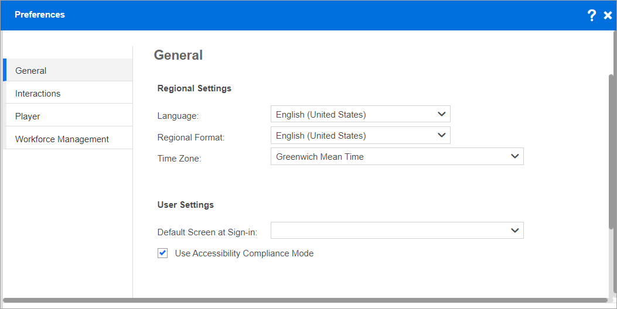Click the chevron arrow on the Regional Format dropdown

[442, 135]
